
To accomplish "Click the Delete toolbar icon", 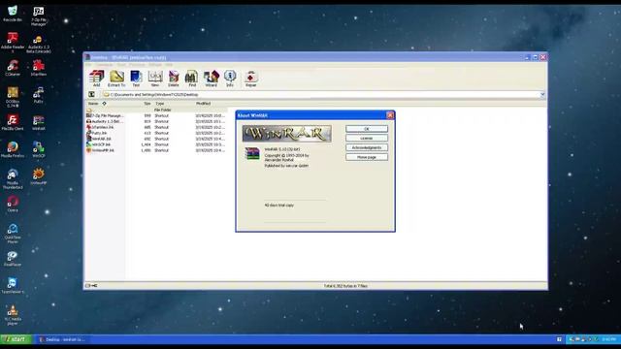I will (x=174, y=79).
